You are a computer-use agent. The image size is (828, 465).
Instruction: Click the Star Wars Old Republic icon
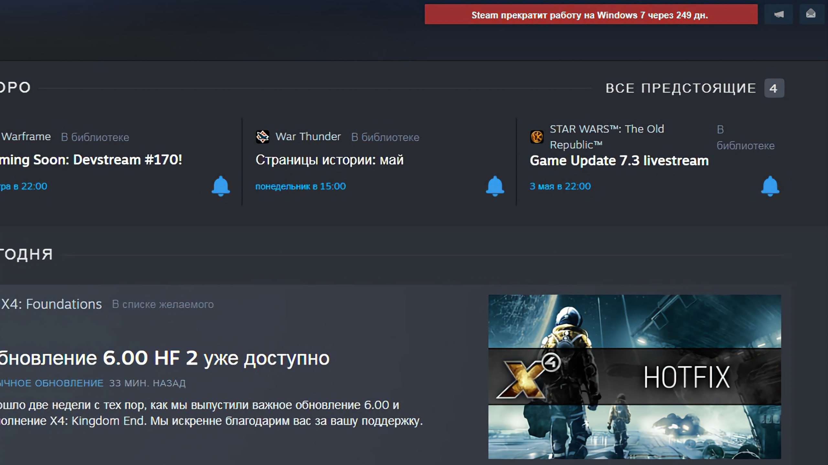pos(537,137)
